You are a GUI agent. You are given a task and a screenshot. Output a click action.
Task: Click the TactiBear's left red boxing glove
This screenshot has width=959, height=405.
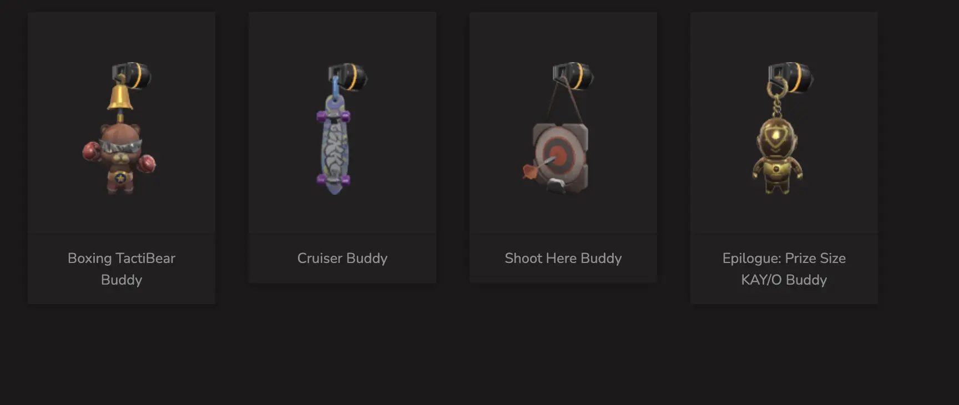pos(92,150)
